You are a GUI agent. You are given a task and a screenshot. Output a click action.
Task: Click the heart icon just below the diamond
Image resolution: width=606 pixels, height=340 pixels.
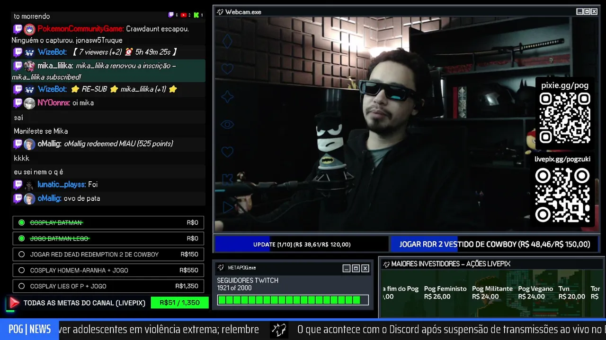click(x=227, y=69)
